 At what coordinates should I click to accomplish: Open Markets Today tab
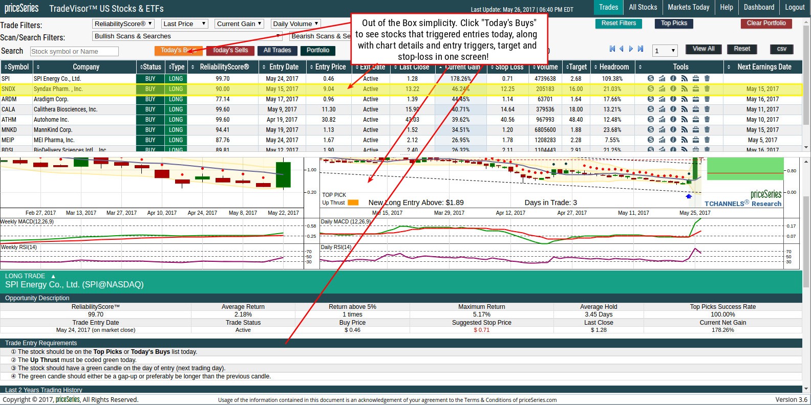[688, 7]
